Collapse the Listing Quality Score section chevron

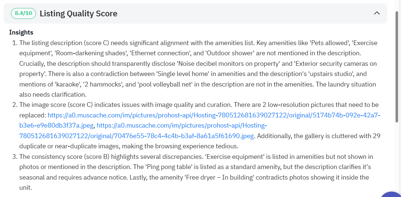point(377,13)
